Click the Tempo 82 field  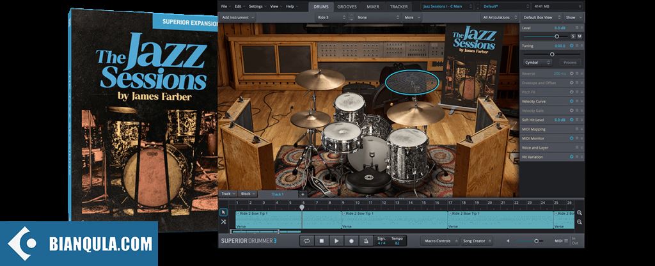point(397,240)
